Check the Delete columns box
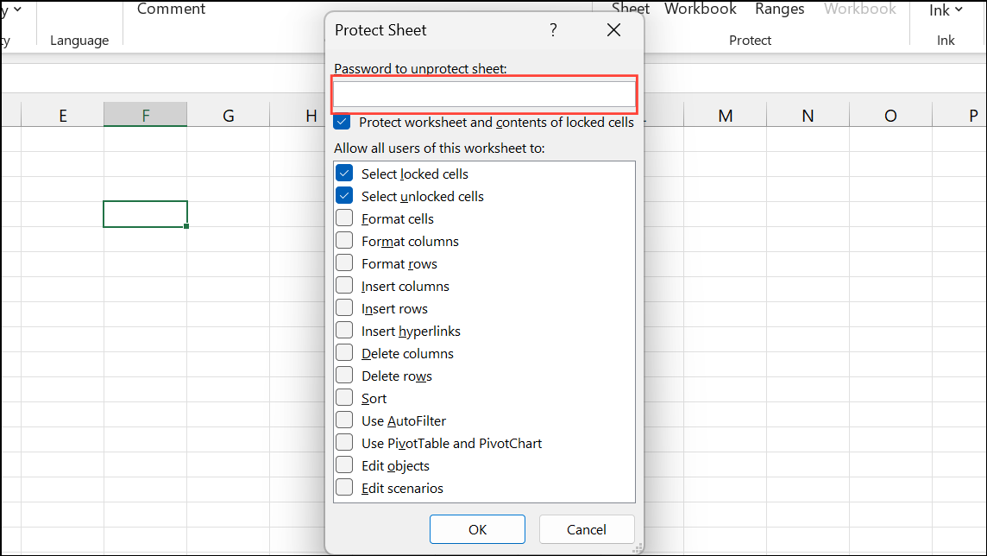Viewport: 987px width, 556px height. coord(344,353)
